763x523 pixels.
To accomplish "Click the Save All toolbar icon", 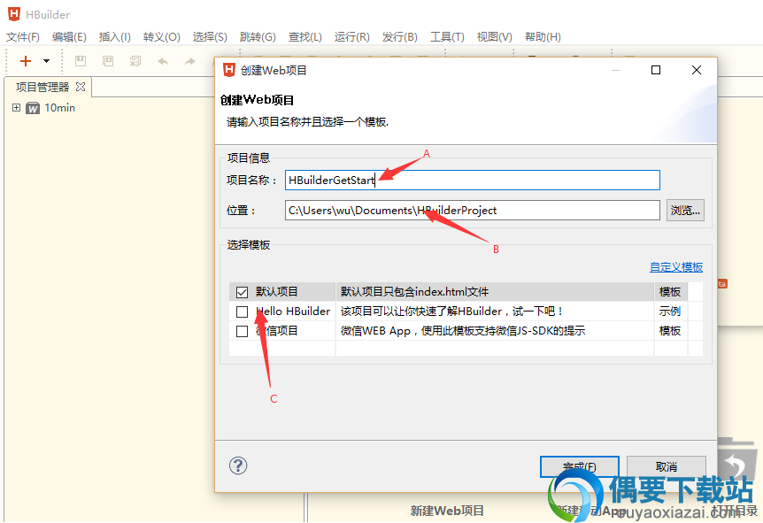I will 135,61.
